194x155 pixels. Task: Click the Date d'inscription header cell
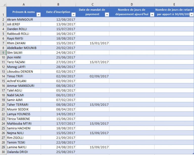click(x=58, y=12)
